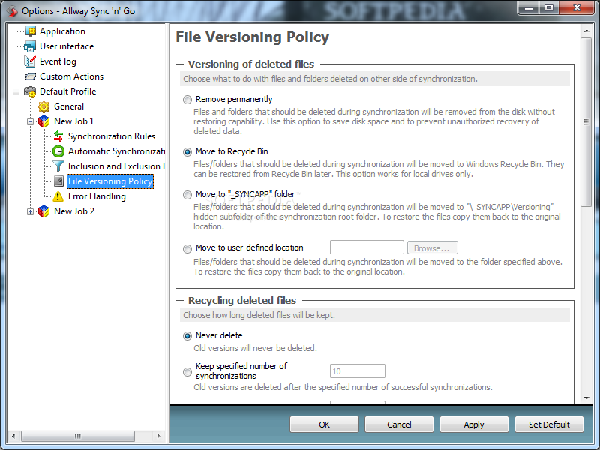This screenshot has width=600, height=450.
Task: Expand the New Job 2 node
Action: (30, 212)
